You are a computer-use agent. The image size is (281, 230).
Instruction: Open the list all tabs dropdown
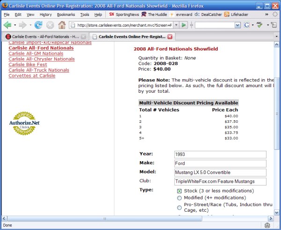276,37
